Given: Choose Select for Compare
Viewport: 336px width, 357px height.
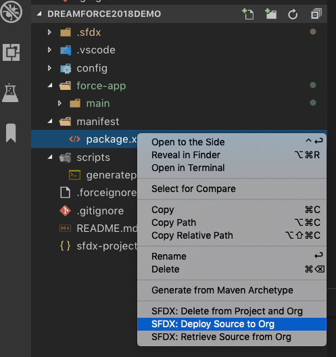Looking at the screenshot, I should (232, 189).
